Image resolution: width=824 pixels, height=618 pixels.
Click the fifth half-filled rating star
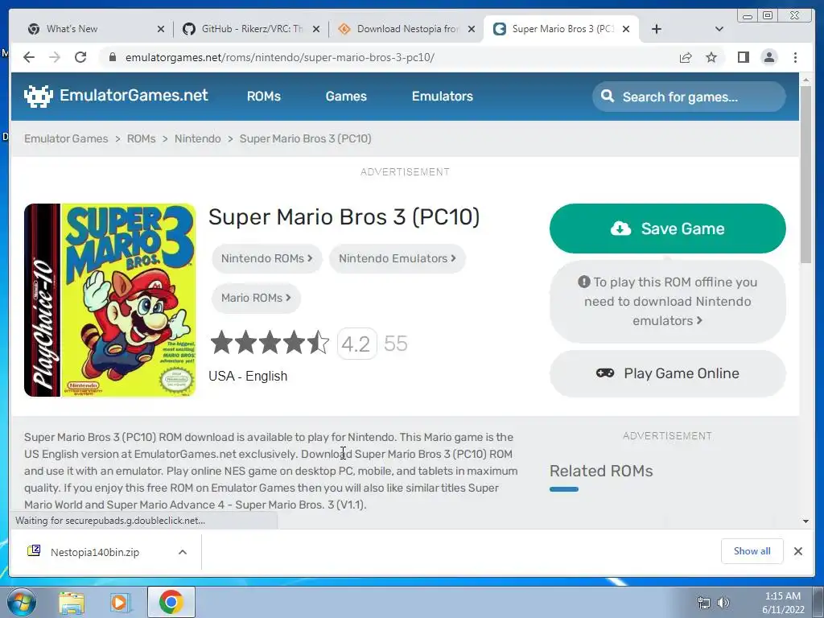(x=318, y=343)
